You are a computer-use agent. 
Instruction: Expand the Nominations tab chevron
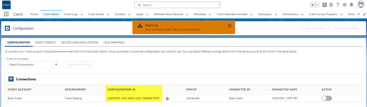coord(302,14)
